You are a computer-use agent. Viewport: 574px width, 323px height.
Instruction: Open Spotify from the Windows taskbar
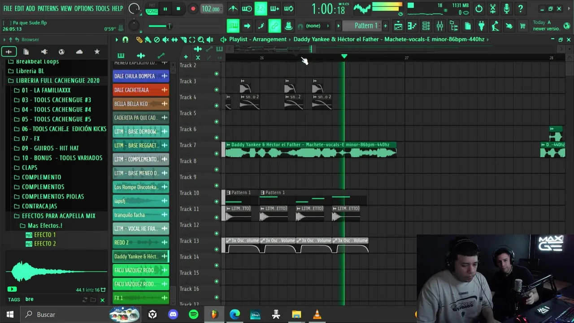pyautogui.click(x=194, y=314)
